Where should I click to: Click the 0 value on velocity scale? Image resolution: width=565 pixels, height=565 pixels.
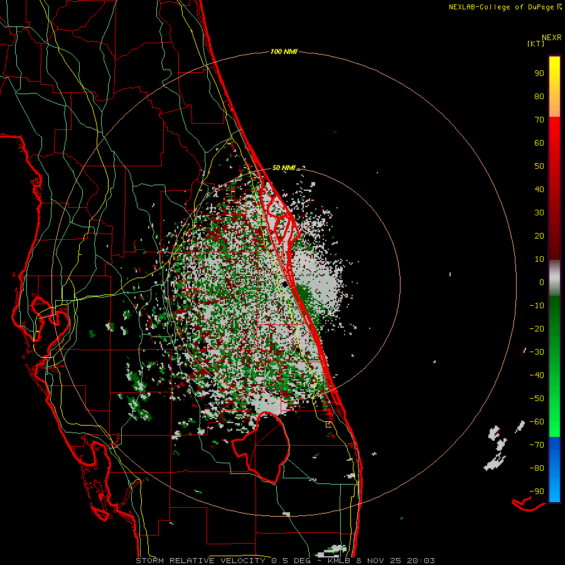point(542,282)
